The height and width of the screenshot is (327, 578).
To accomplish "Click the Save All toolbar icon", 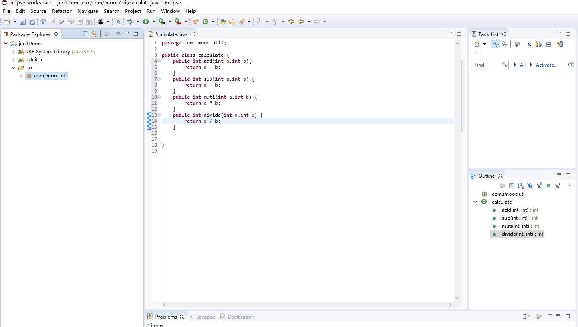I will coord(32,22).
